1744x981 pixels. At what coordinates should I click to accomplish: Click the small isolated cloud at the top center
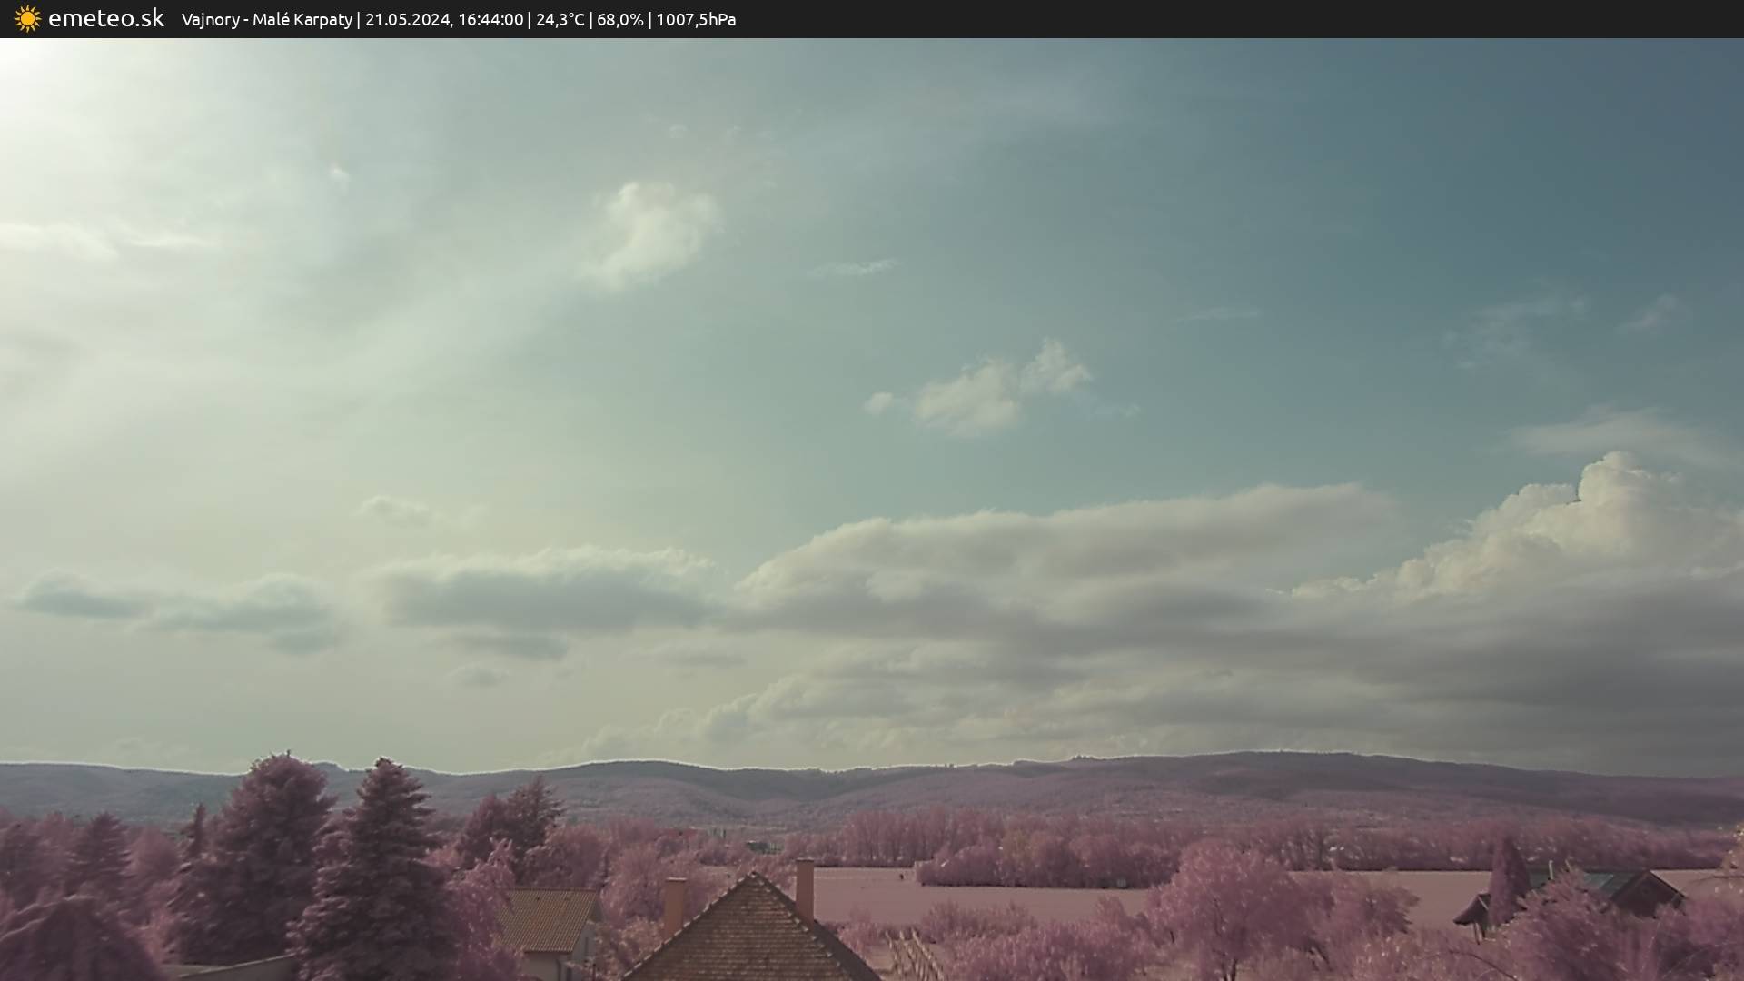(x=649, y=232)
